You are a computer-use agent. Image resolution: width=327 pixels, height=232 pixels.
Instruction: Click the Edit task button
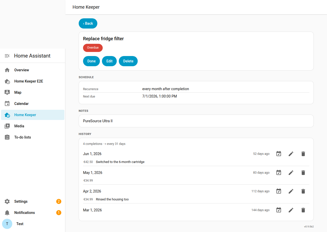click(x=109, y=61)
